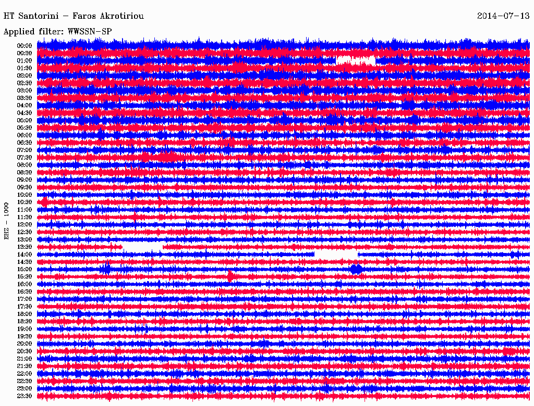Click the 21:00 time label
This screenshot has height=406, width=534.
24,359
